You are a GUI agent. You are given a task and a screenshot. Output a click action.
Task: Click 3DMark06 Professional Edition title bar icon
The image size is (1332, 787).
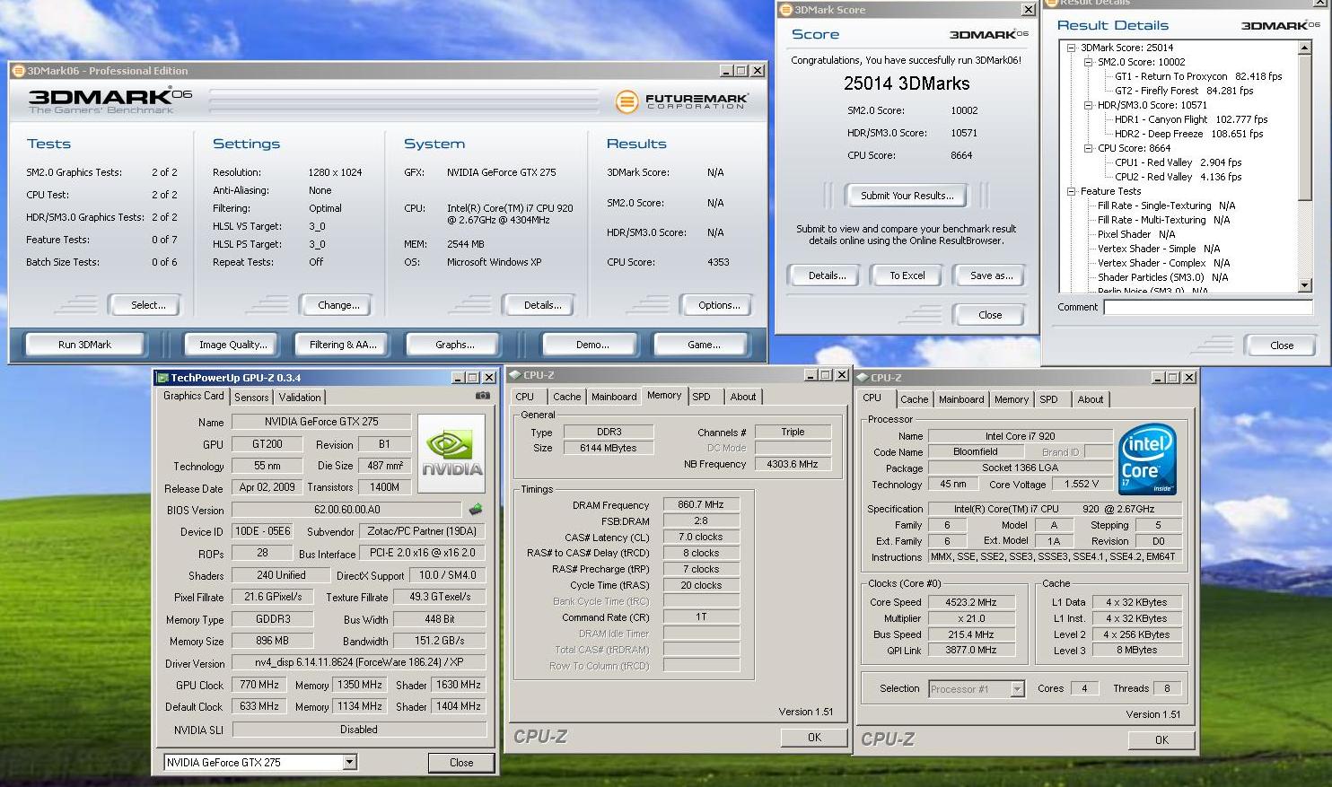(x=18, y=71)
